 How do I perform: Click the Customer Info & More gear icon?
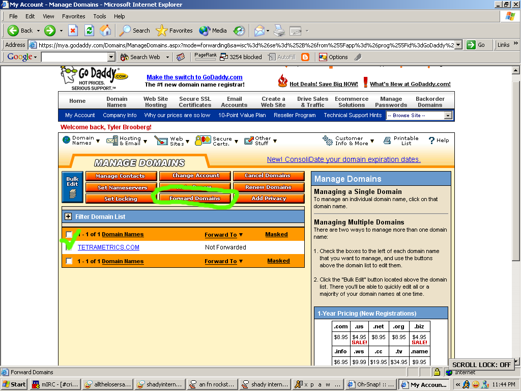327,141
